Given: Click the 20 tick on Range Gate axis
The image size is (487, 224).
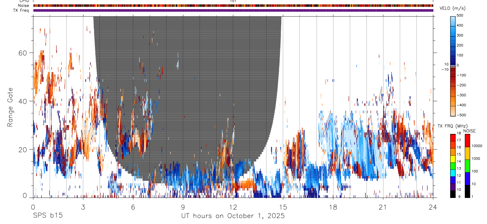Looking at the screenshot, I should 22,149.
